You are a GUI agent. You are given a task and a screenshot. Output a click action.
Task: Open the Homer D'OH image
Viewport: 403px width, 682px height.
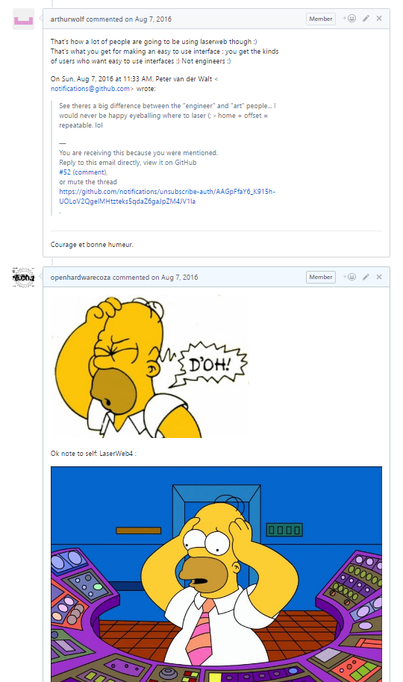coord(149,366)
